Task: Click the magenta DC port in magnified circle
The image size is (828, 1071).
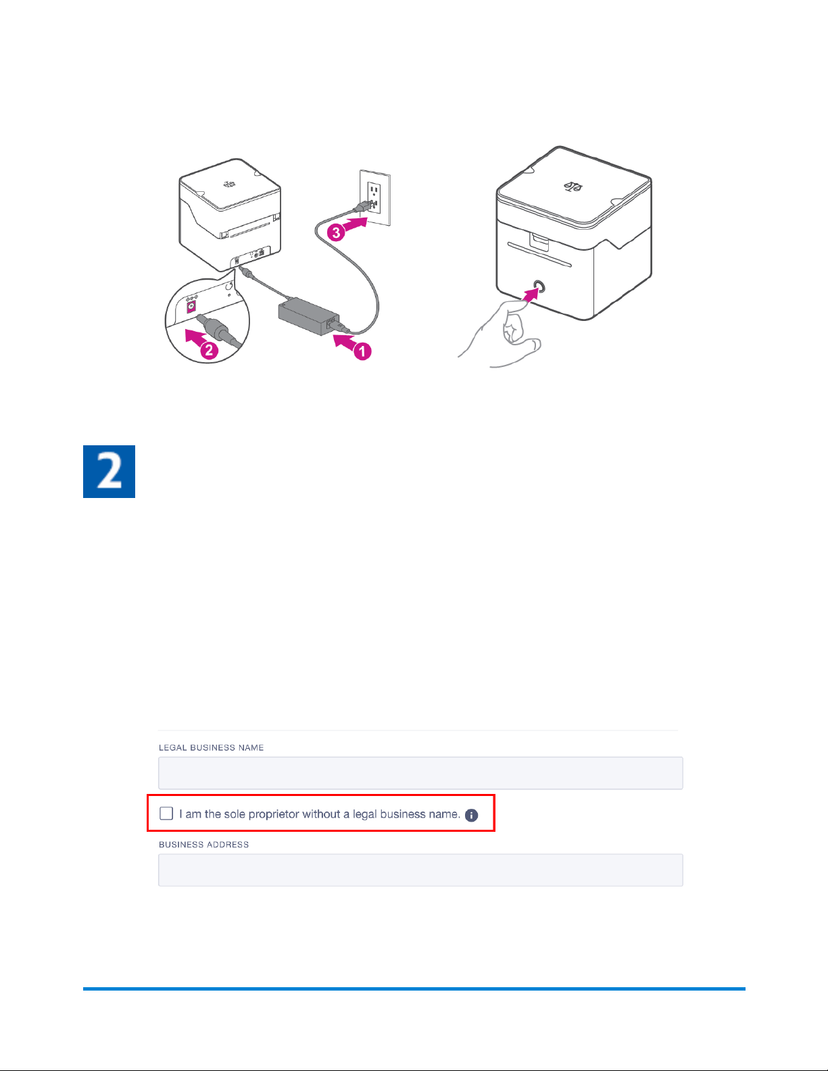Action: point(192,305)
